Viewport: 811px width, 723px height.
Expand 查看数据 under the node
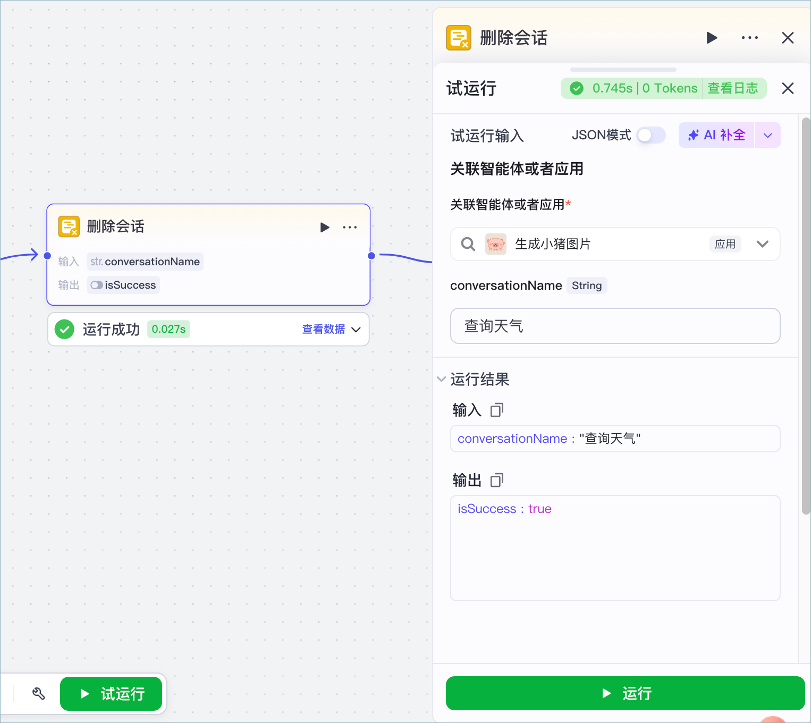pos(332,329)
